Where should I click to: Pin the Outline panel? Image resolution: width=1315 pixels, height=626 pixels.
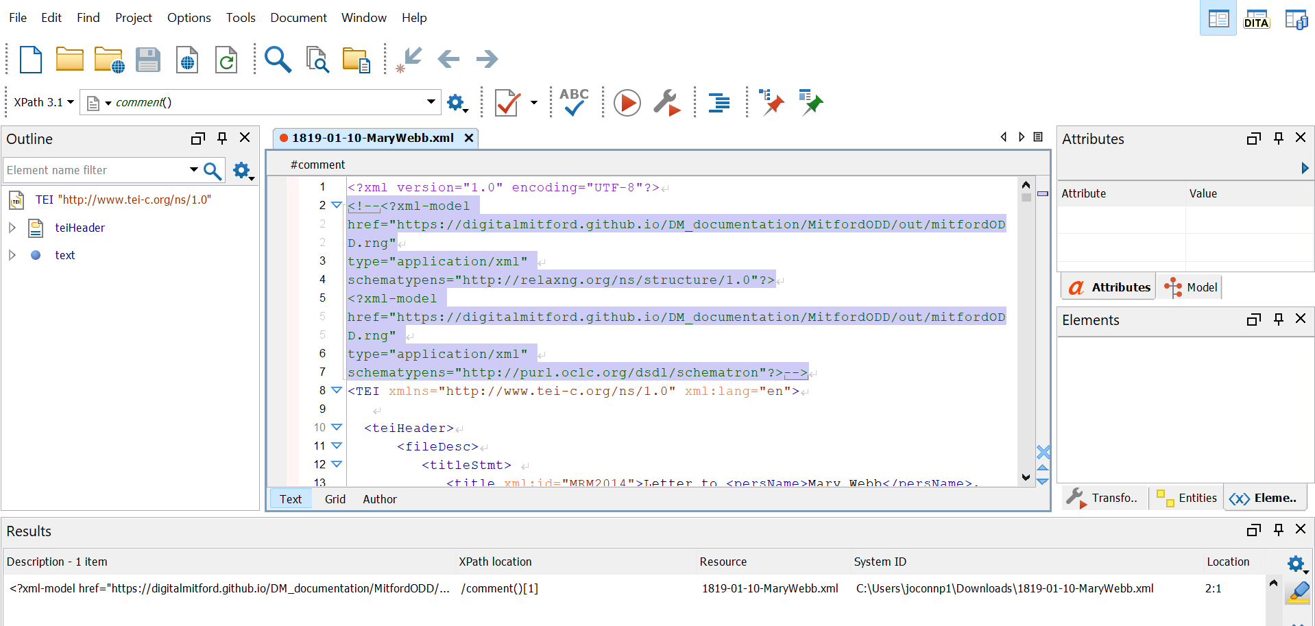(x=222, y=138)
